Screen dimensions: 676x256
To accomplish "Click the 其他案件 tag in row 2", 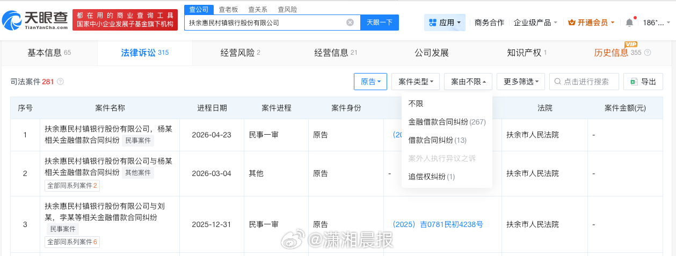I will pos(138,172).
